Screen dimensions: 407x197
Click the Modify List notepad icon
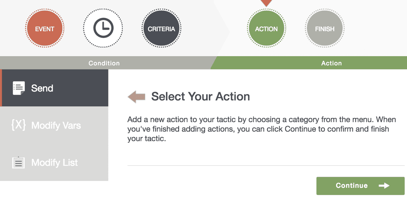click(x=18, y=163)
